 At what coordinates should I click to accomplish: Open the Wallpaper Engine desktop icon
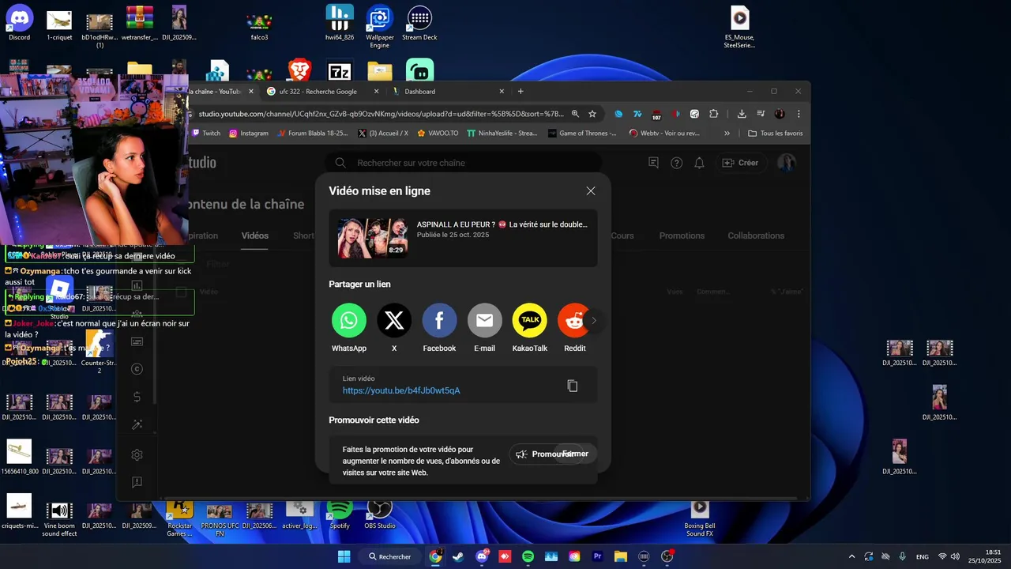point(380,25)
